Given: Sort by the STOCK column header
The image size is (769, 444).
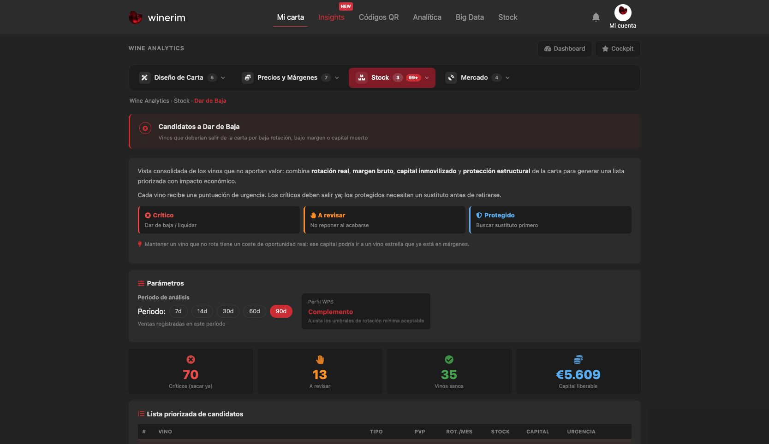Looking at the screenshot, I should [x=501, y=432].
